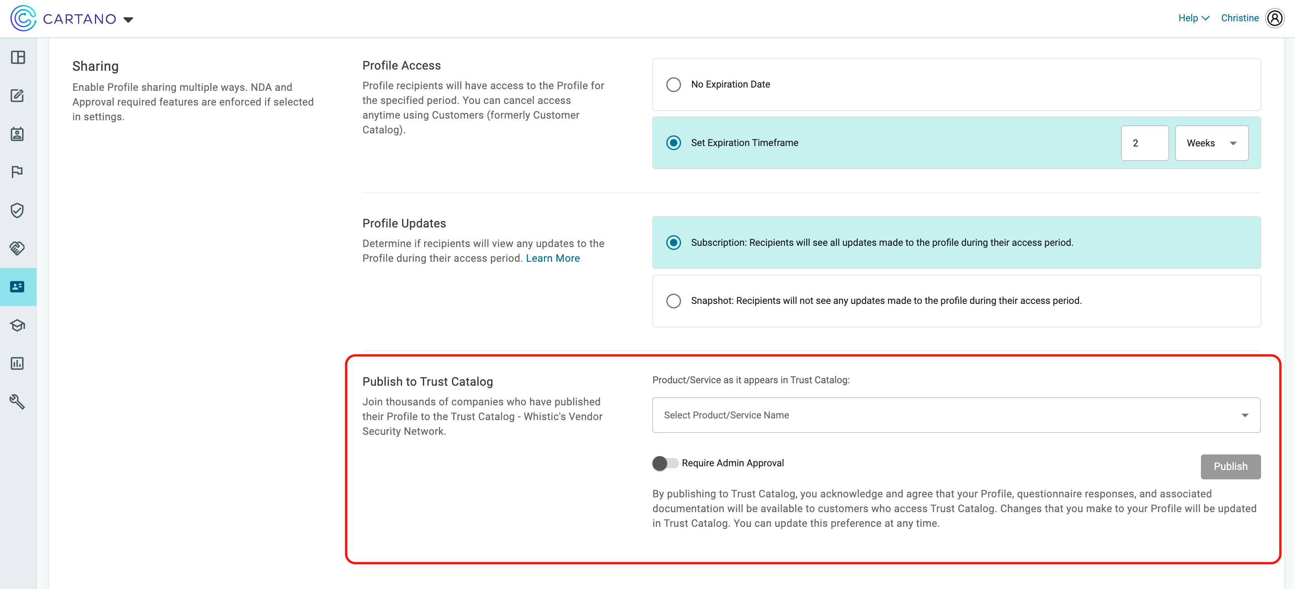Open the Select Product/Service Name dropdown
Screen dimensions: 1295x589
[x=956, y=415]
